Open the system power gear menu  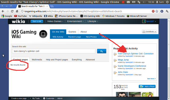coord(167,2)
